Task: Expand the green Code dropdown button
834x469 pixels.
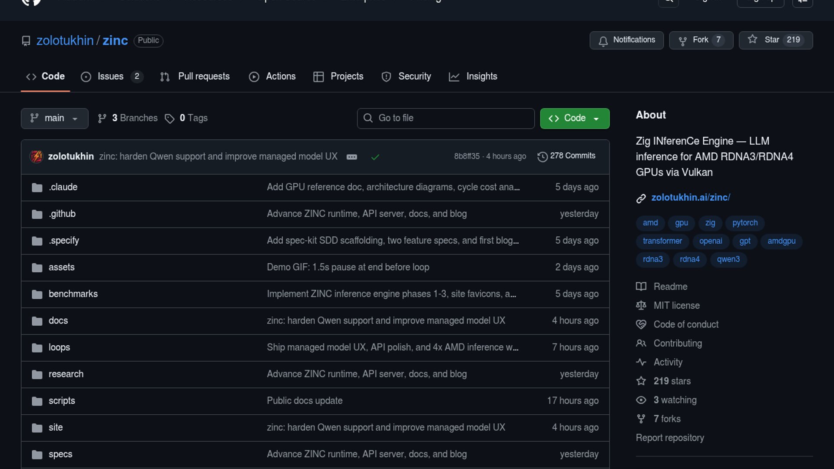Action: click(x=574, y=118)
